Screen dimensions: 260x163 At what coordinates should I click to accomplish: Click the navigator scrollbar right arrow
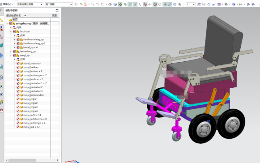[58, 160]
